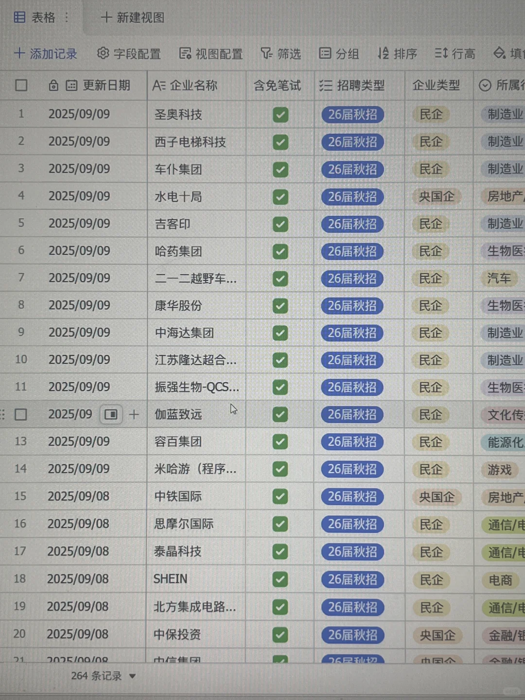
Task: Select the company cell 思摩尔国际
Action: (196, 524)
